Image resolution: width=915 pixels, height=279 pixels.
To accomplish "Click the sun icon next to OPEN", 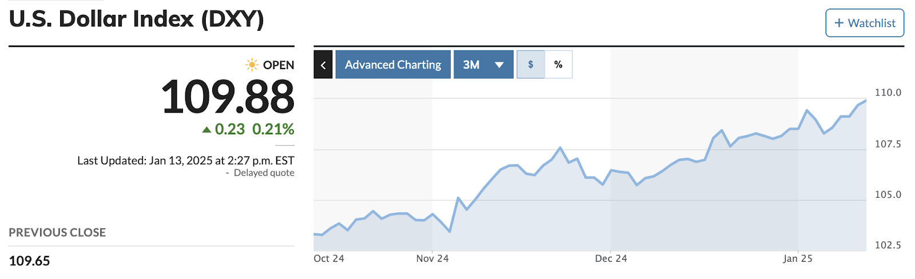I will [x=252, y=65].
